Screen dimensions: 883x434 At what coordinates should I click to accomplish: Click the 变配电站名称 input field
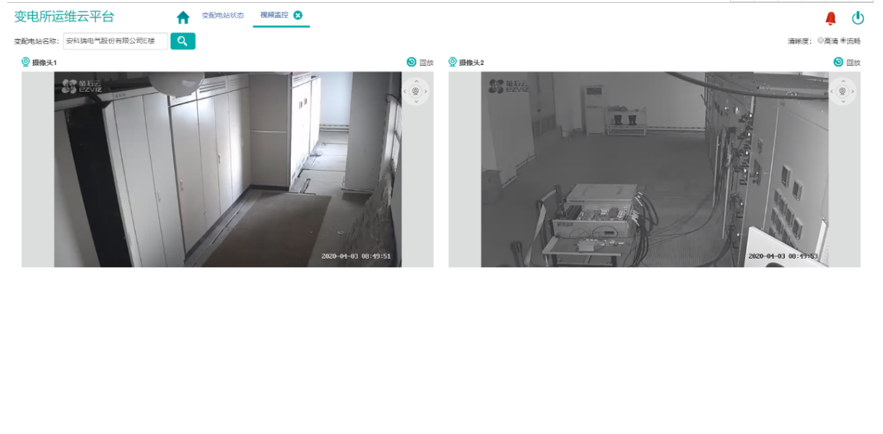pos(116,41)
